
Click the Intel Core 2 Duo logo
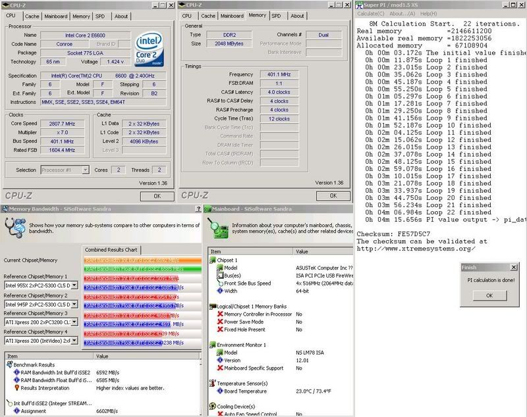click(149, 49)
